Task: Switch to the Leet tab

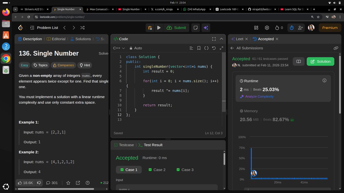Action: [x=237, y=39]
